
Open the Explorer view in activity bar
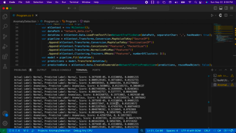[x=5, y=16]
